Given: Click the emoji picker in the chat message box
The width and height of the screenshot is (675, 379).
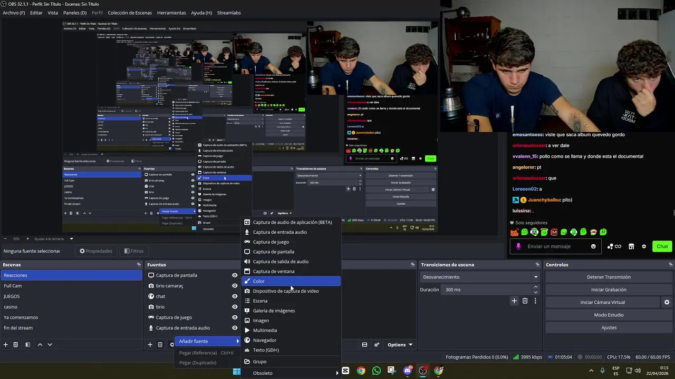Looking at the screenshot, I should [x=593, y=246].
